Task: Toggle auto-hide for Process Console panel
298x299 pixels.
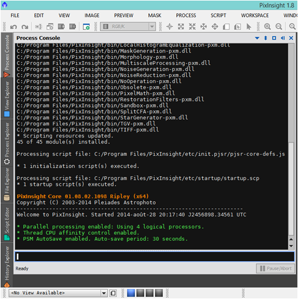Action: [283, 38]
